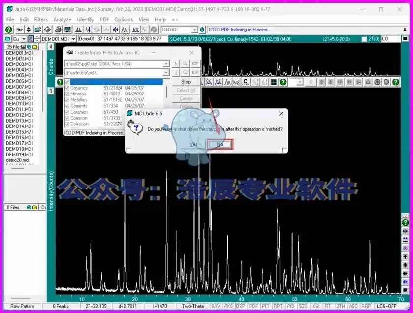413x313 pixels.
Task: Click the 2T(0) value input field
Action: 390,39
